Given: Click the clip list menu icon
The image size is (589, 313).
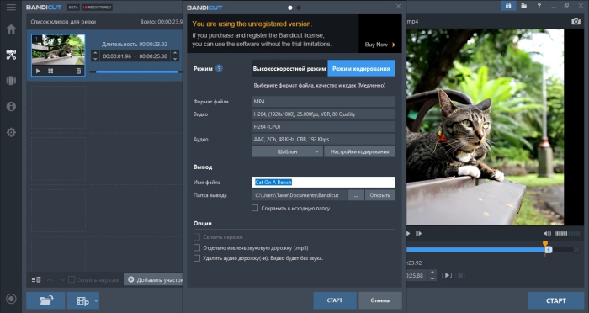Looking at the screenshot, I should [36, 279].
